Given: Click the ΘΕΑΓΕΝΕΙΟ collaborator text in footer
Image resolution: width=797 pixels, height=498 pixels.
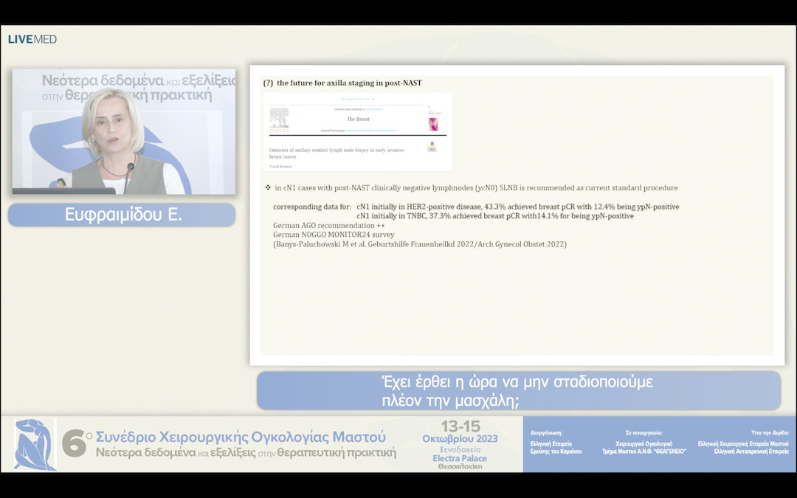Looking at the screenshot, I should 644,451.
